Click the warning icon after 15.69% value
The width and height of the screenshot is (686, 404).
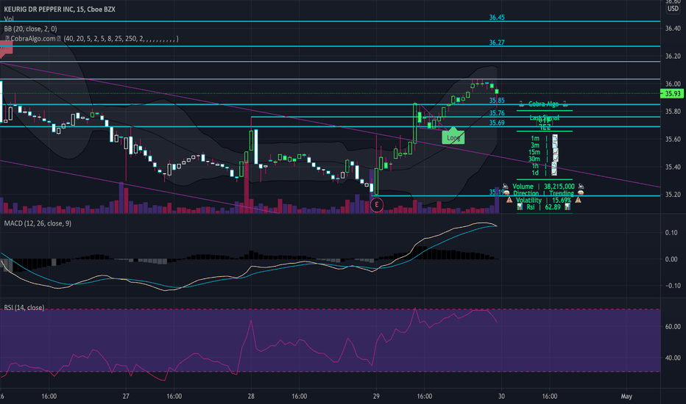[578, 200]
